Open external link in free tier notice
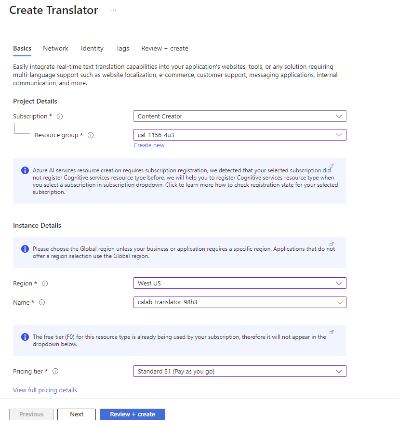 [x=331, y=332]
